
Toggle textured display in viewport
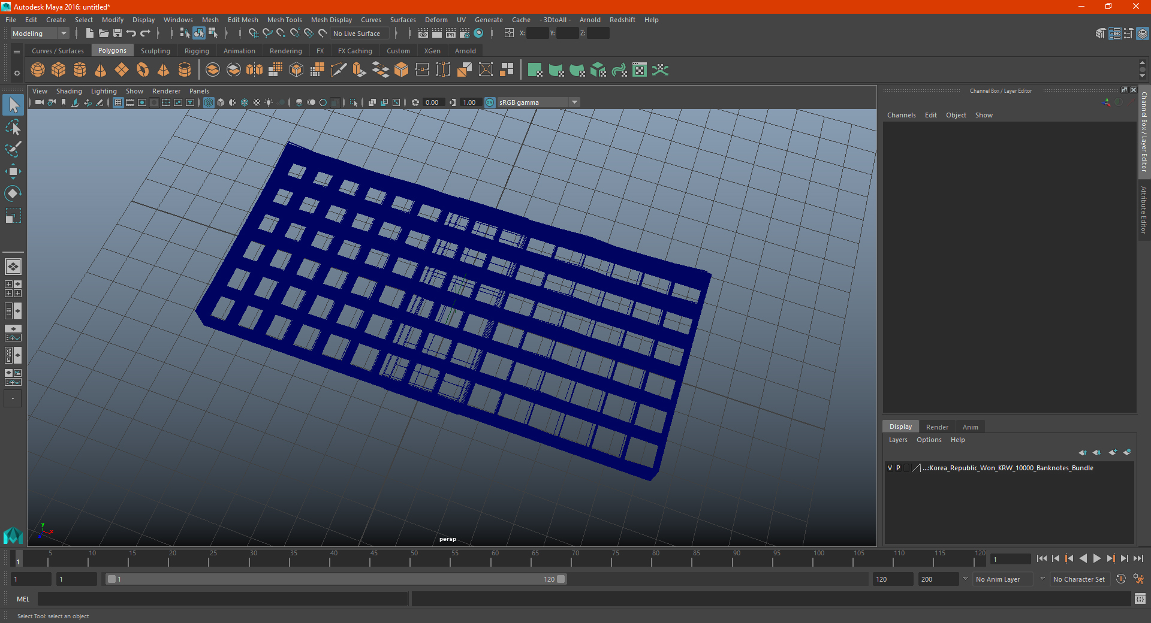[257, 102]
